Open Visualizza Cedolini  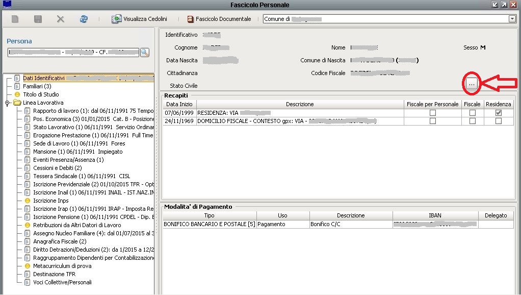[x=139, y=19]
